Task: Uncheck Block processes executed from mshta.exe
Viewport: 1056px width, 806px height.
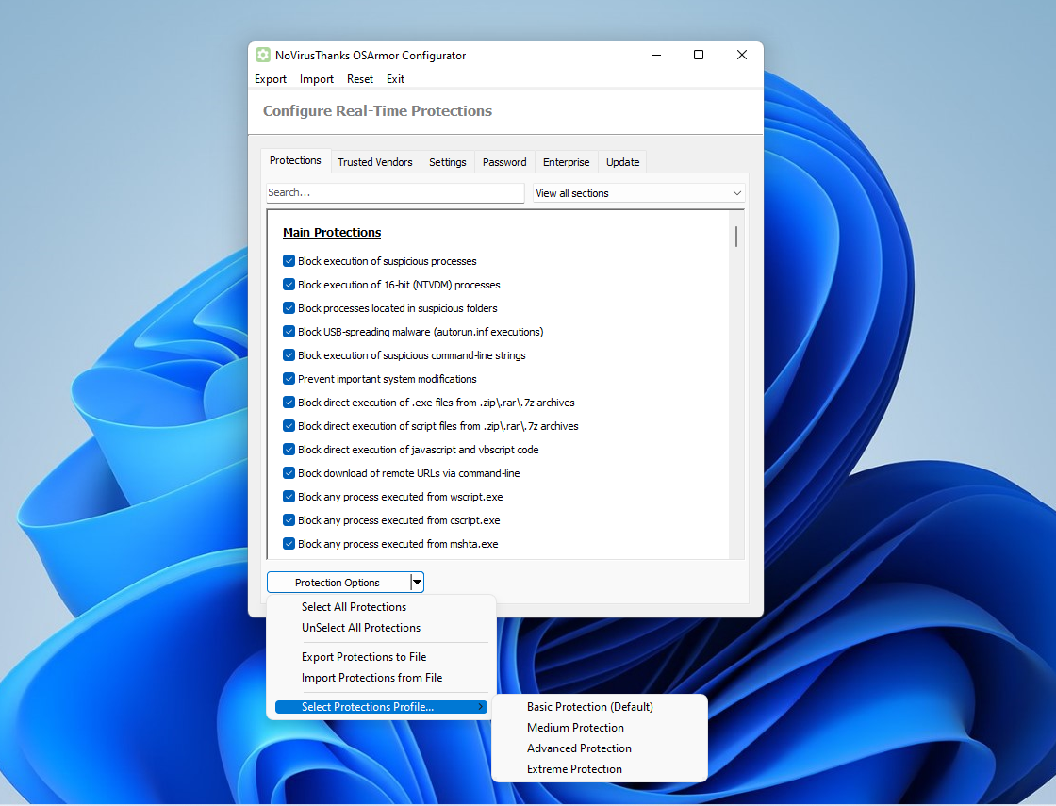Action: [x=289, y=543]
